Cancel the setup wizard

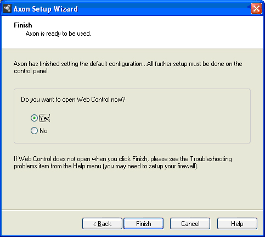(190, 224)
